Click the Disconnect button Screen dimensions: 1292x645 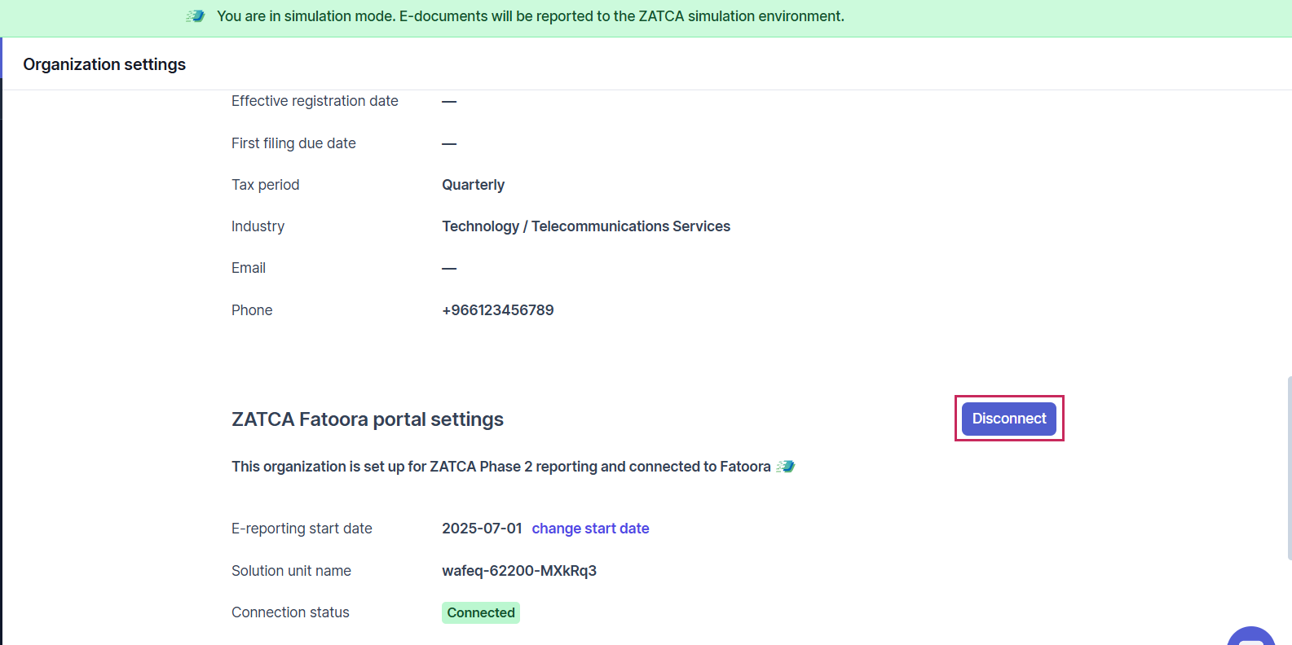(x=1008, y=419)
